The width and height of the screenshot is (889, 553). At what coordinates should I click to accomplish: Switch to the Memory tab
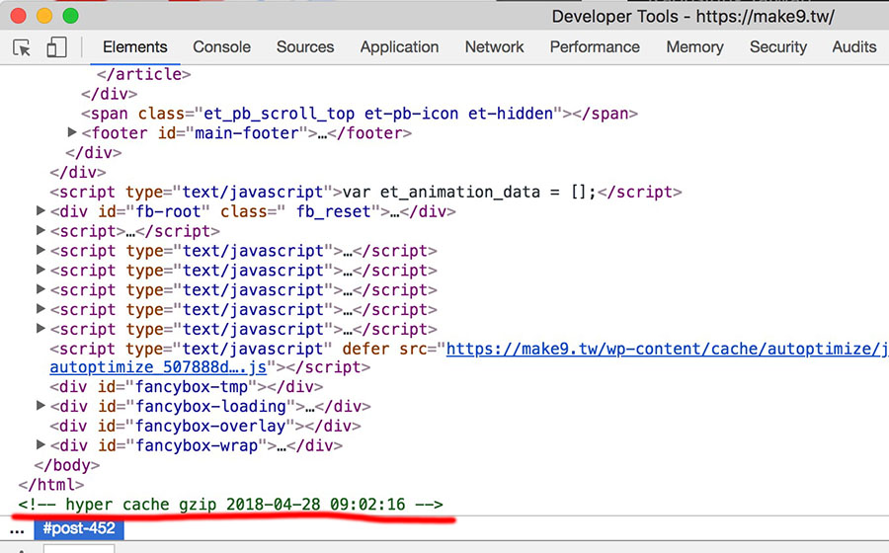pyautogui.click(x=694, y=47)
